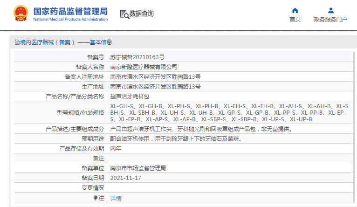Select the 境内医疗器械（备案）基本信息 header text
Screen dimensions: 357x207
(66, 42)
